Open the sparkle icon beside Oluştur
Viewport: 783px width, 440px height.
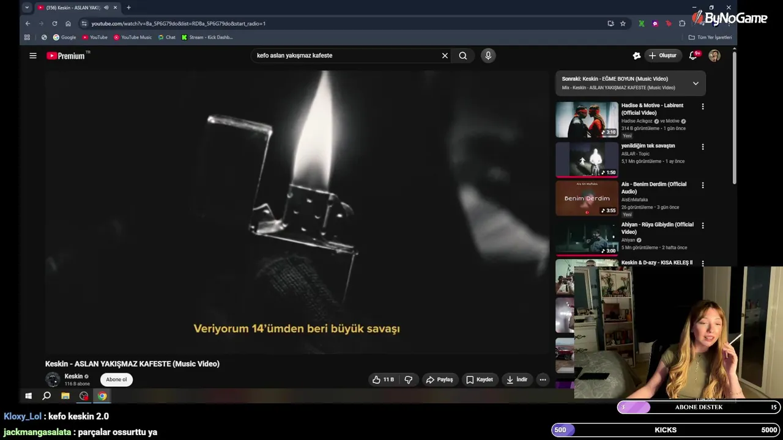tap(637, 56)
